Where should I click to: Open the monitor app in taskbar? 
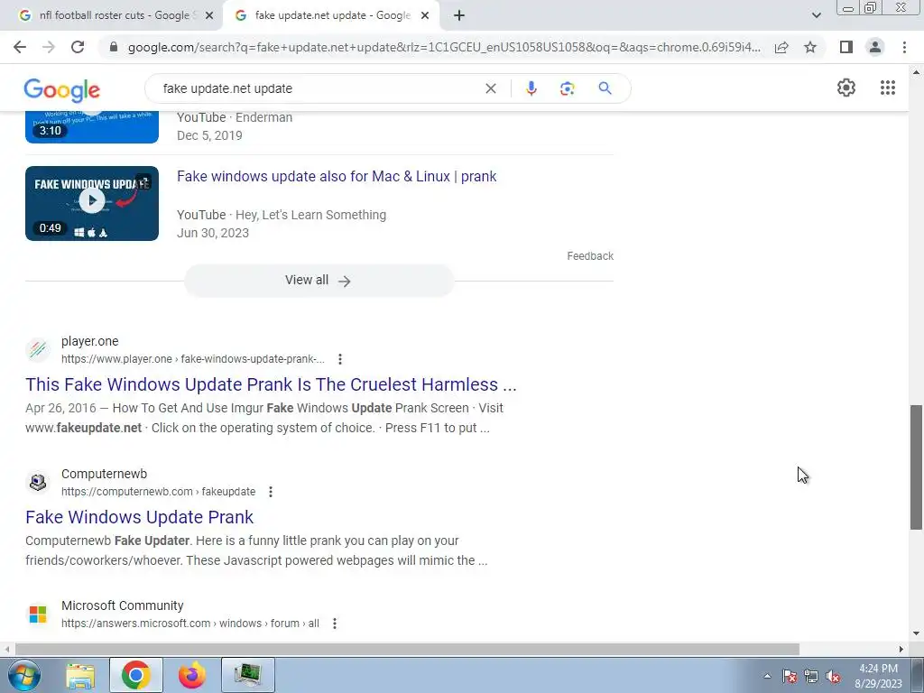pyautogui.click(x=248, y=675)
